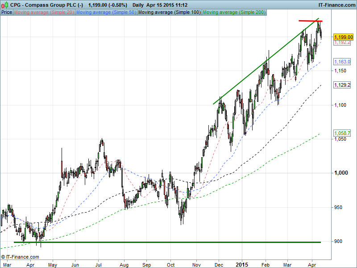The image size is (357, 268).
Task: Select Moving average (Simple 50) tab
Action: (x=106, y=12)
